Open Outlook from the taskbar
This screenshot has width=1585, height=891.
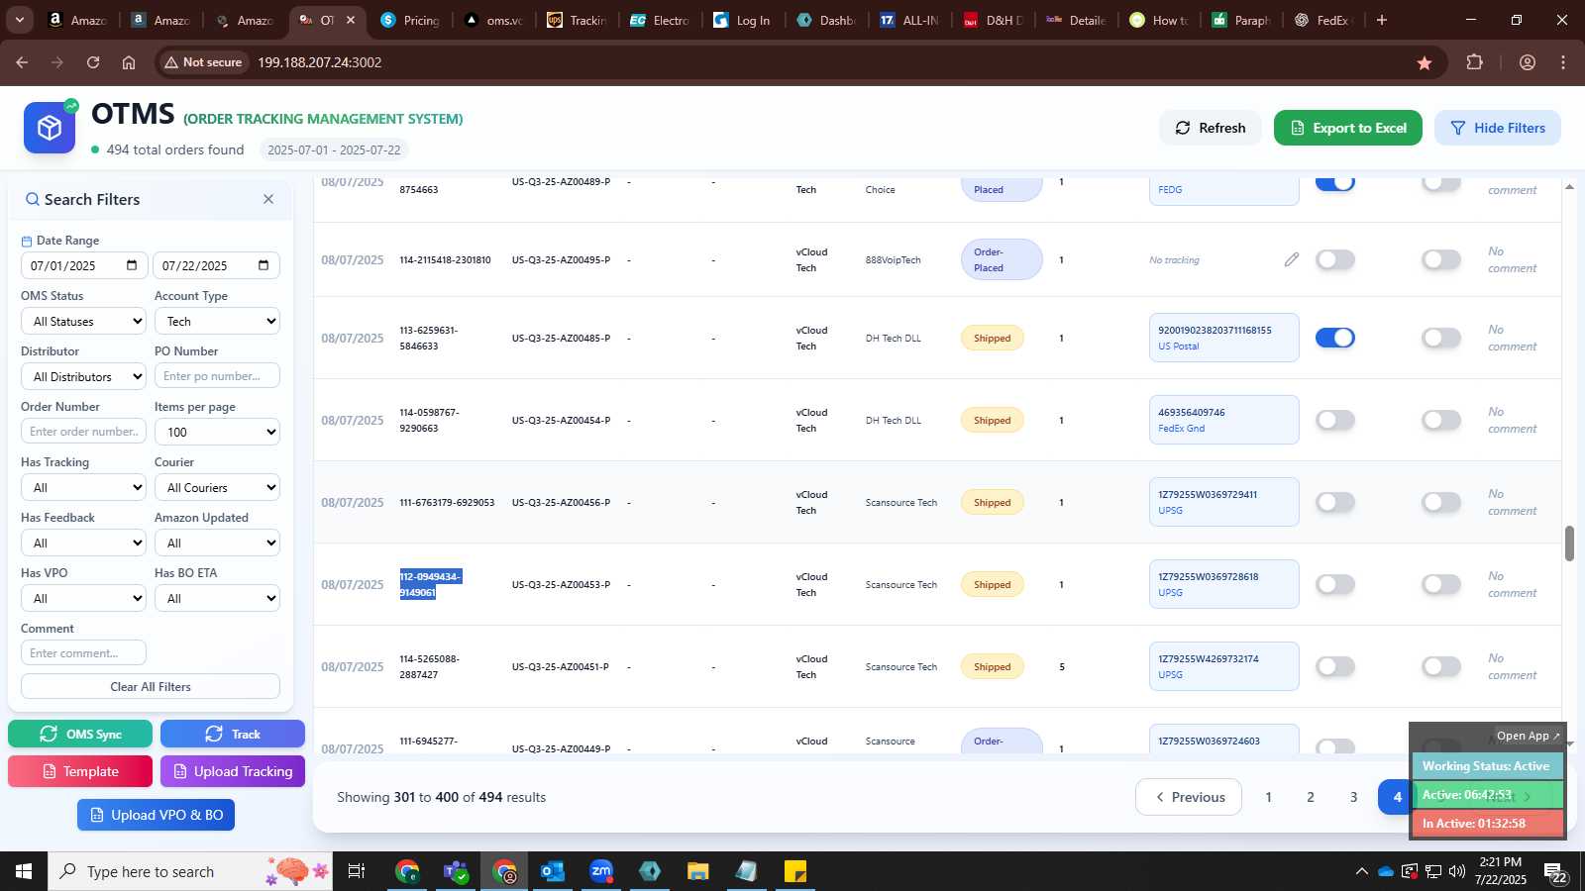pos(552,871)
